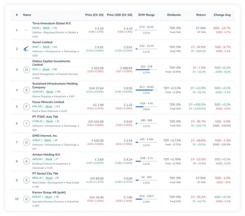Screen dimensions: 245x216
Task: Click the Stock tag beside OCI.L
Action: (x=46, y=69)
